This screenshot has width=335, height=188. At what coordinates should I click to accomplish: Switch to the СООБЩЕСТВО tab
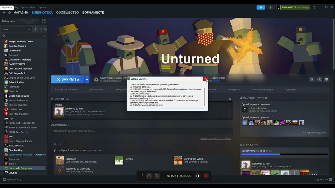pos(67,12)
